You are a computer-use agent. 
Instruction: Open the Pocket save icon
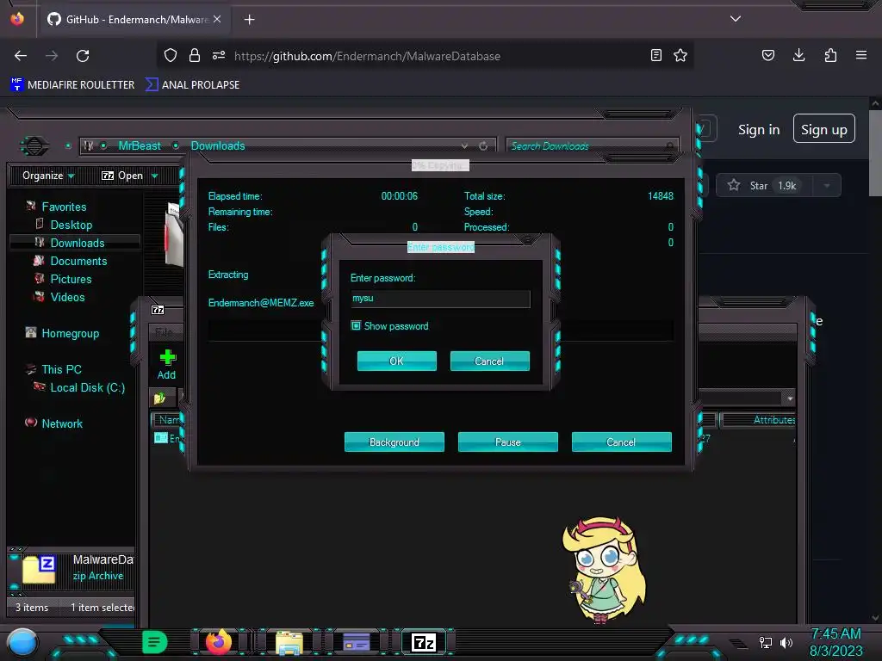(x=767, y=55)
